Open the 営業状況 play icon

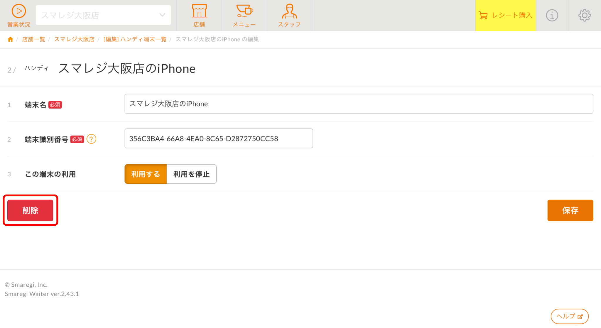tap(18, 11)
